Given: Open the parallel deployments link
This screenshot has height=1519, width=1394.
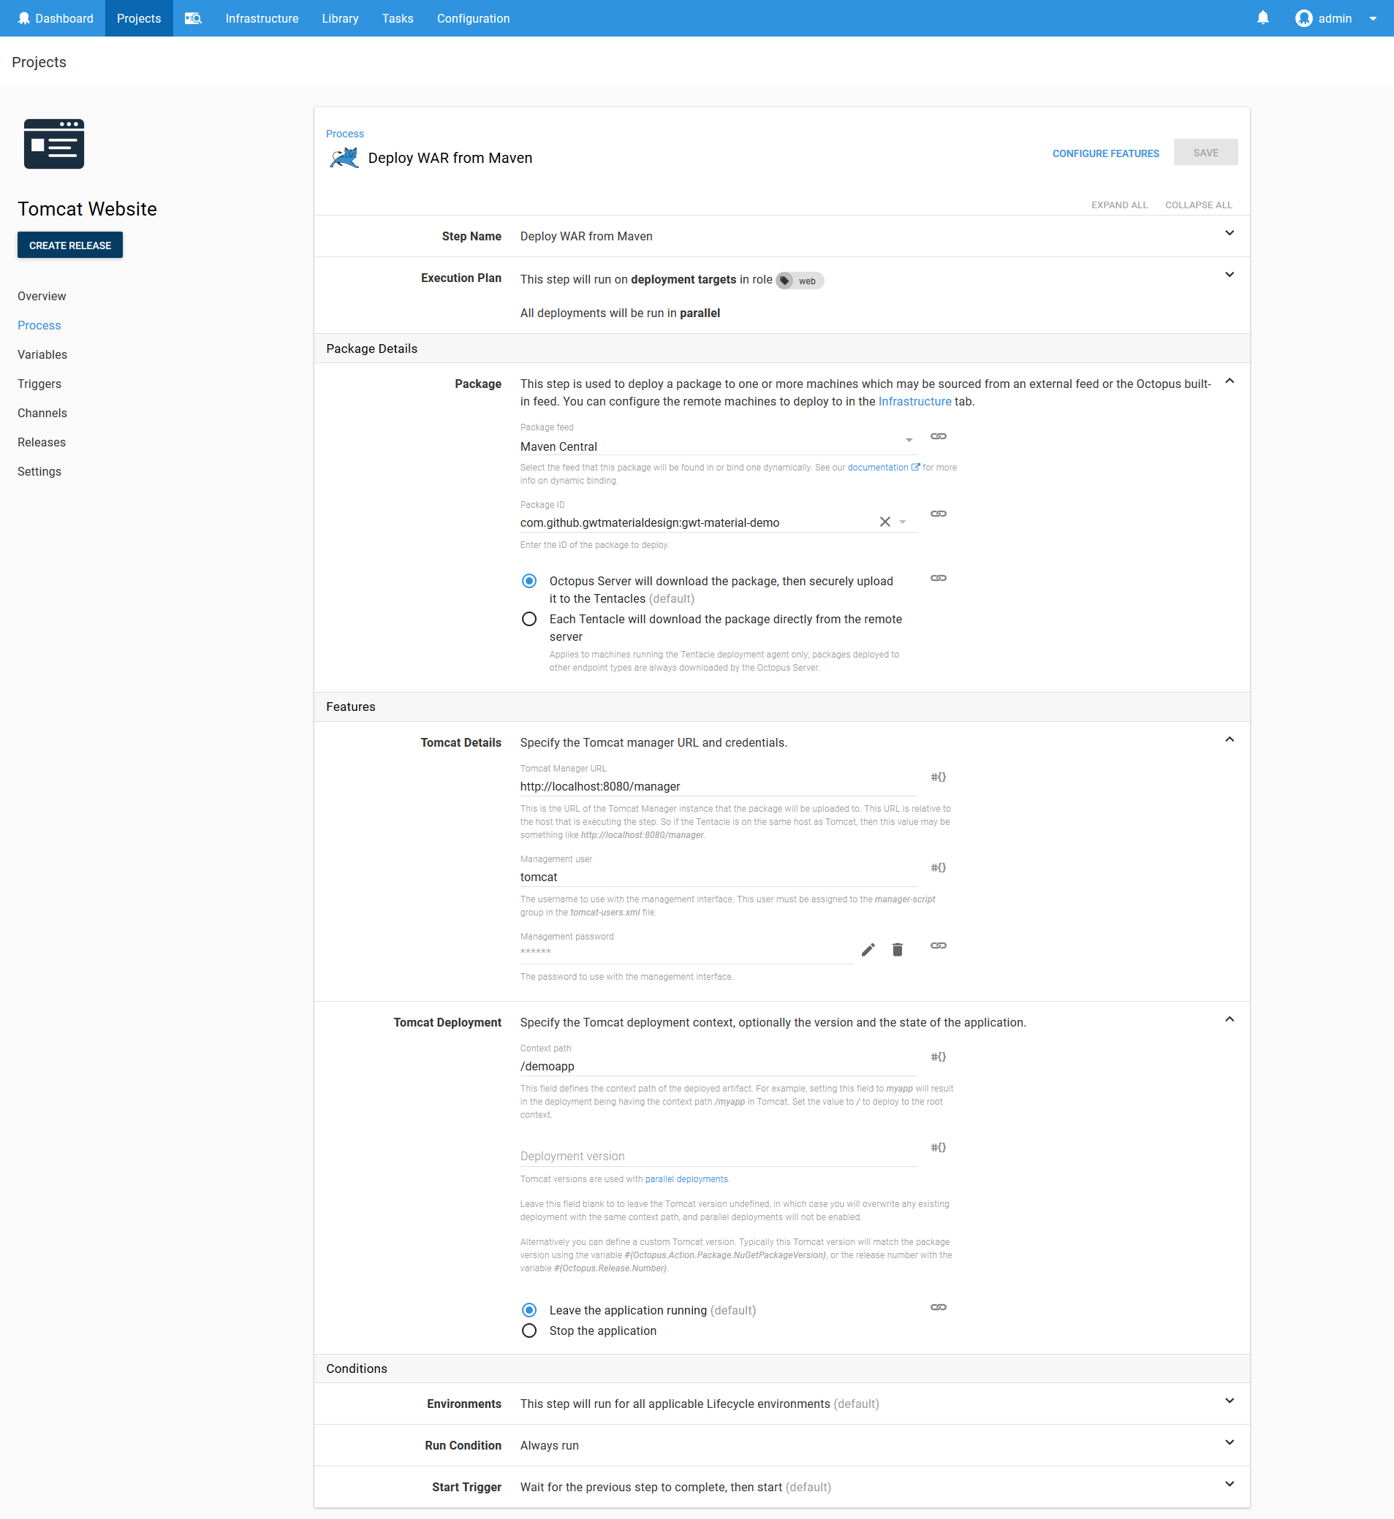Looking at the screenshot, I should pos(686,1179).
